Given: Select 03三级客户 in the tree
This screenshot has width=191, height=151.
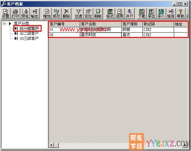Looking at the screenshot, I should coord(29,39).
